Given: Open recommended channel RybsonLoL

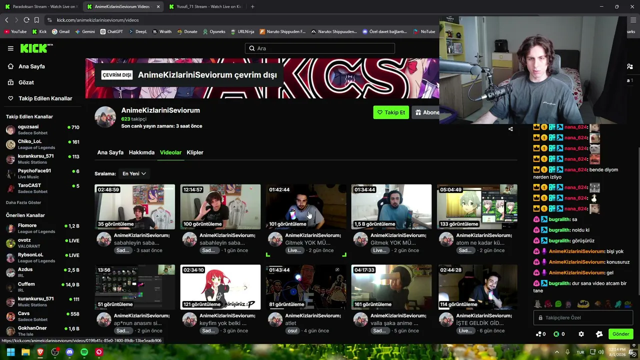Looking at the screenshot, I should tap(42, 257).
